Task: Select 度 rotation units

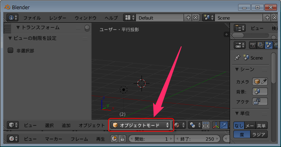Action: point(242,135)
